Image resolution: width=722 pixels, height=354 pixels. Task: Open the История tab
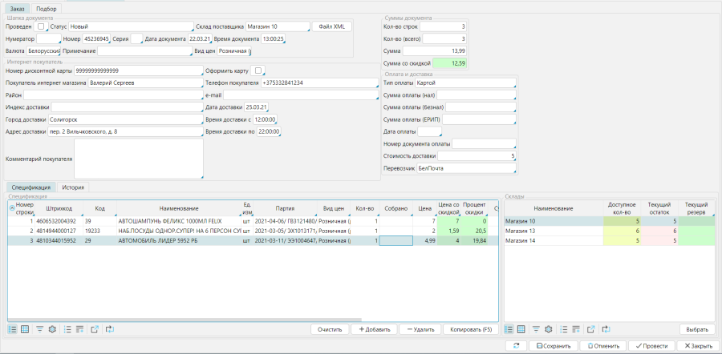(x=74, y=187)
